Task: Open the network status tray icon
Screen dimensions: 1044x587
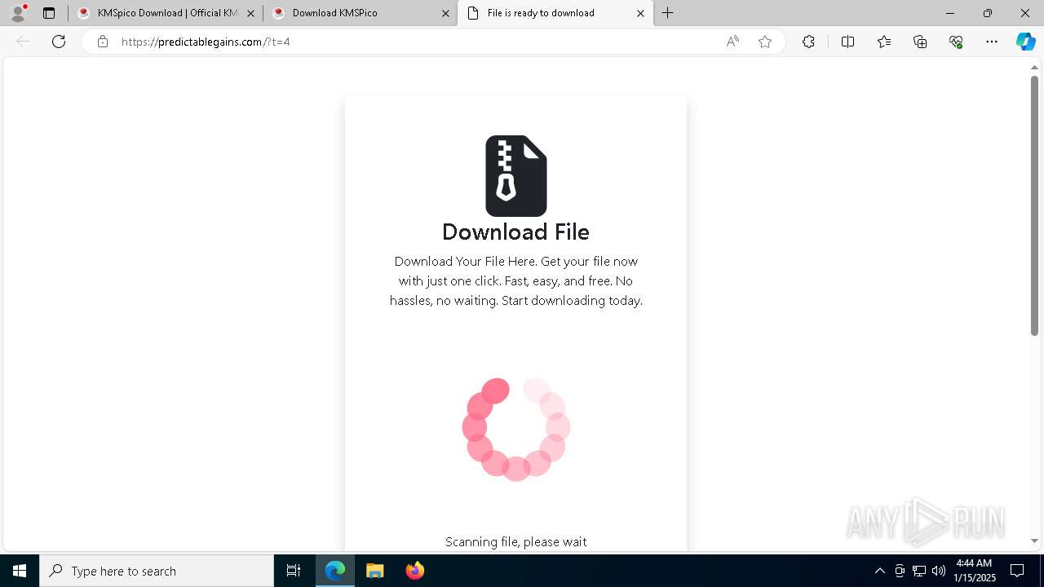Action: [x=919, y=571]
